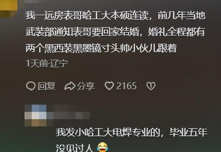Click the comment line starting 两个黑西装
The width and height of the screenshot is (221, 152).
(x=101, y=48)
